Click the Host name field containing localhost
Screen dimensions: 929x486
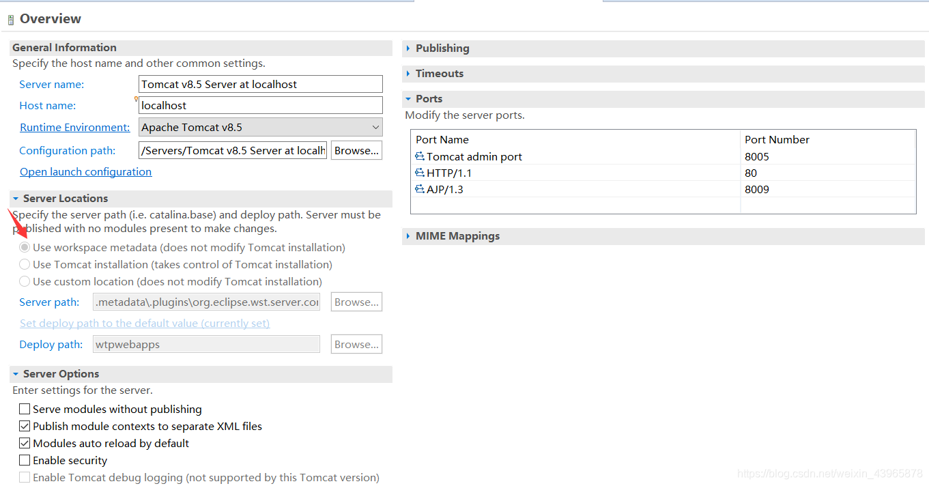click(260, 105)
